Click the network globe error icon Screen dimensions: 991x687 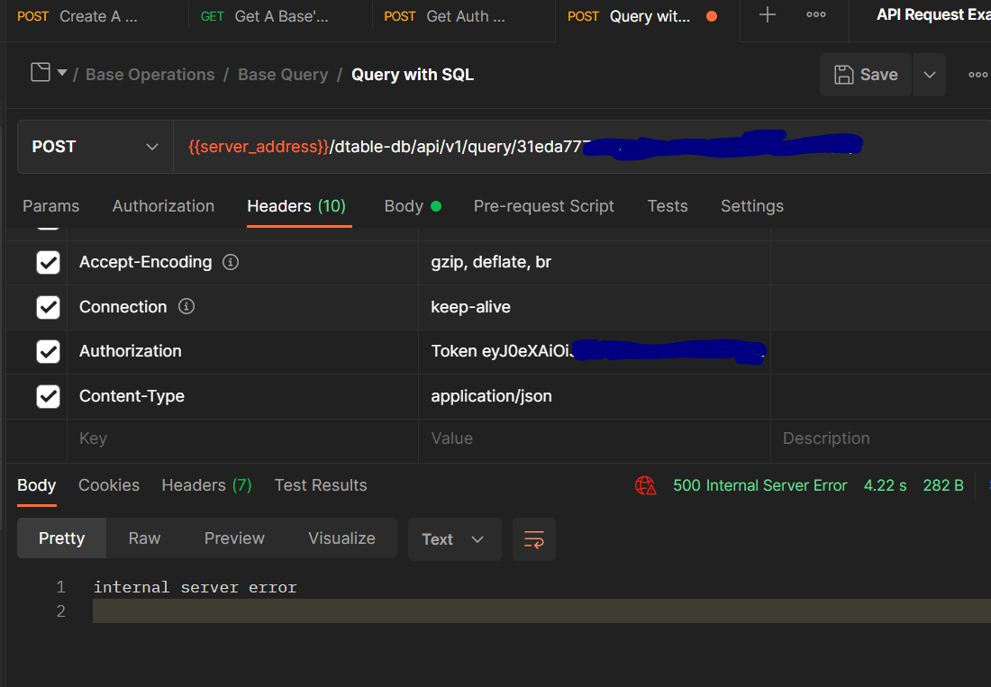point(646,485)
